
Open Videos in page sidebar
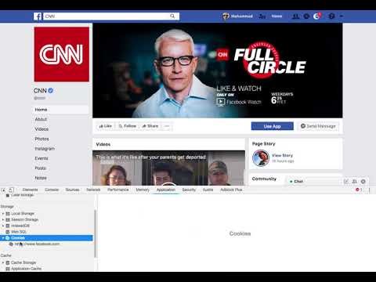point(42,129)
